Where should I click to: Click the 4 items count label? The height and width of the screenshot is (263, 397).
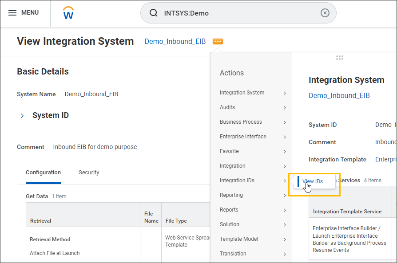373,181
